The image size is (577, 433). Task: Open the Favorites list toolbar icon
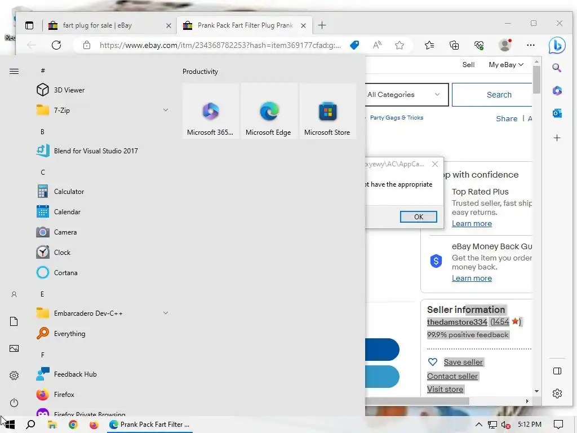click(x=429, y=45)
